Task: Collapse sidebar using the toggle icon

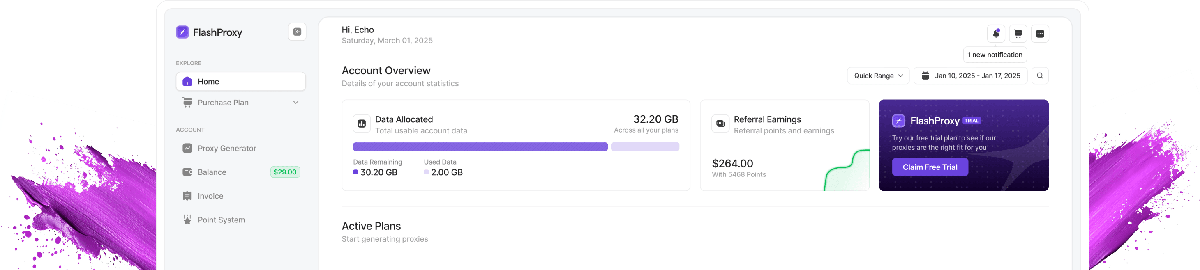Action: click(x=297, y=32)
